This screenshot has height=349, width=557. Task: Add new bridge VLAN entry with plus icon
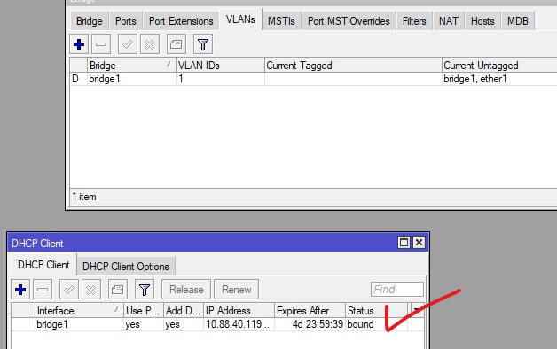(x=79, y=44)
